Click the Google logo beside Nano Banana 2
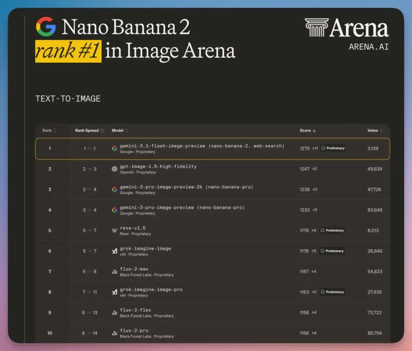Viewport: 412px width, 351px height. [46, 27]
